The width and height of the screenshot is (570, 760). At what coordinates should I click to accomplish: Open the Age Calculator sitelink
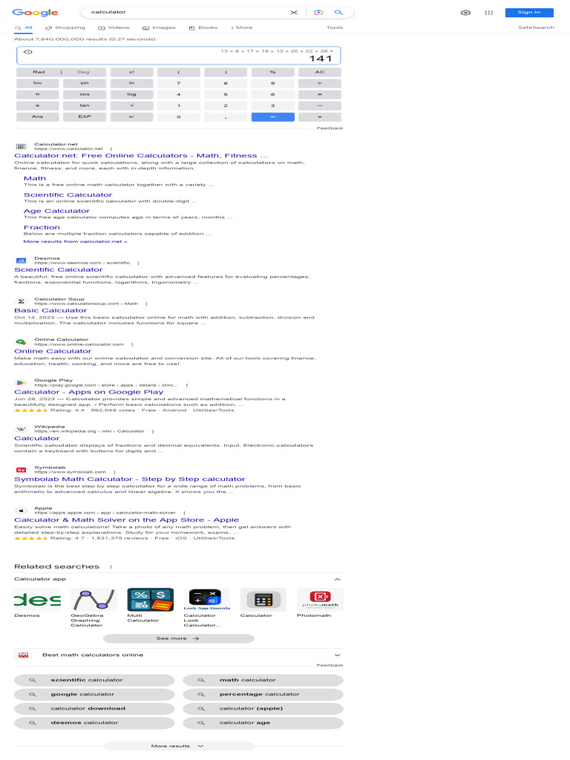tap(56, 212)
